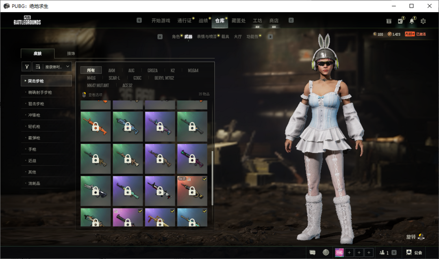Filter skins by G36C

[x=137, y=78]
